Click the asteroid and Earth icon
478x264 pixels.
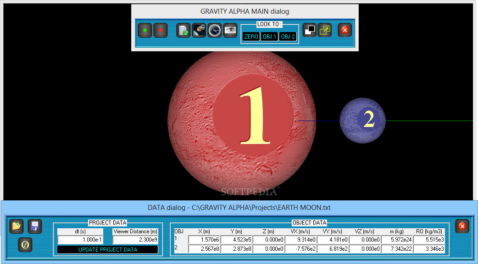tap(199, 30)
